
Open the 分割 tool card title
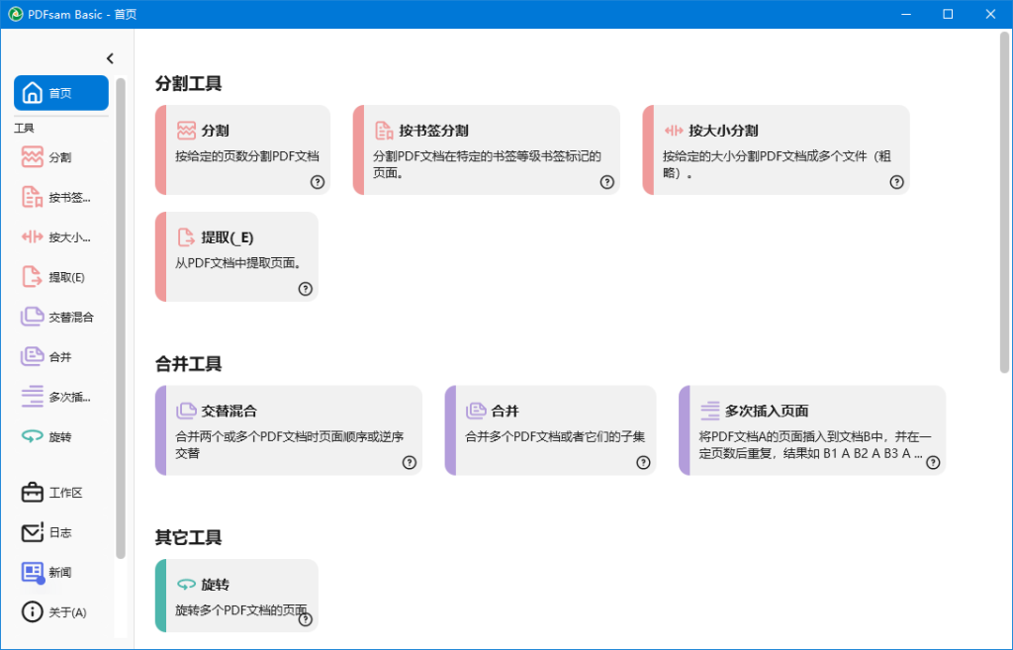point(215,131)
